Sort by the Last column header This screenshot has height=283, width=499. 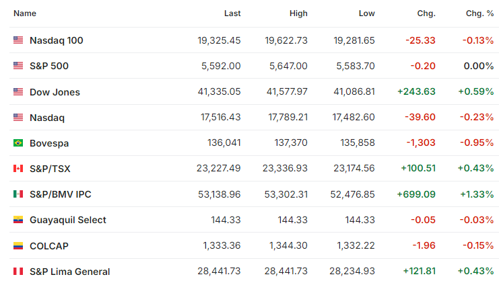click(x=232, y=13)
